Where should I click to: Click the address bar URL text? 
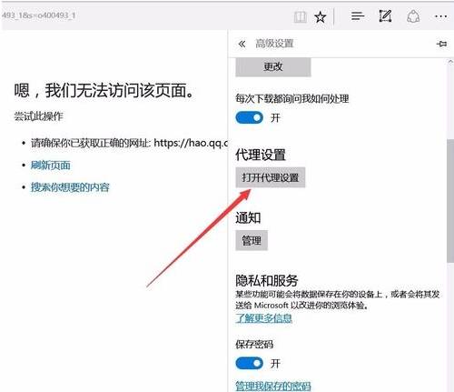(x=38, y=15)
